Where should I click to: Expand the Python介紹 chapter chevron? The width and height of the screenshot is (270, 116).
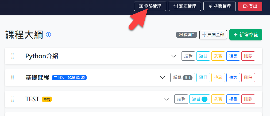[x=173, y=56]
